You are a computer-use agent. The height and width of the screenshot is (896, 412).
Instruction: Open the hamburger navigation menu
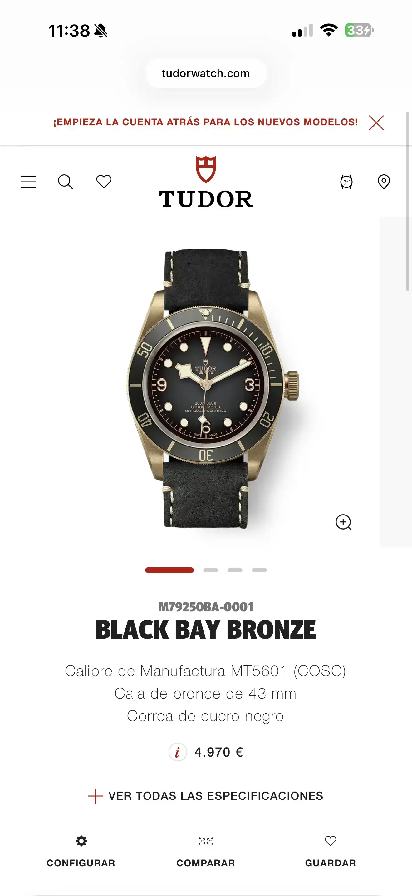click(28, 182)
